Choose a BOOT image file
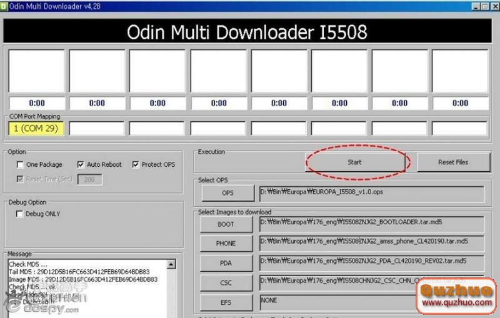The image size is (500, 318). (x=226, y=224)
